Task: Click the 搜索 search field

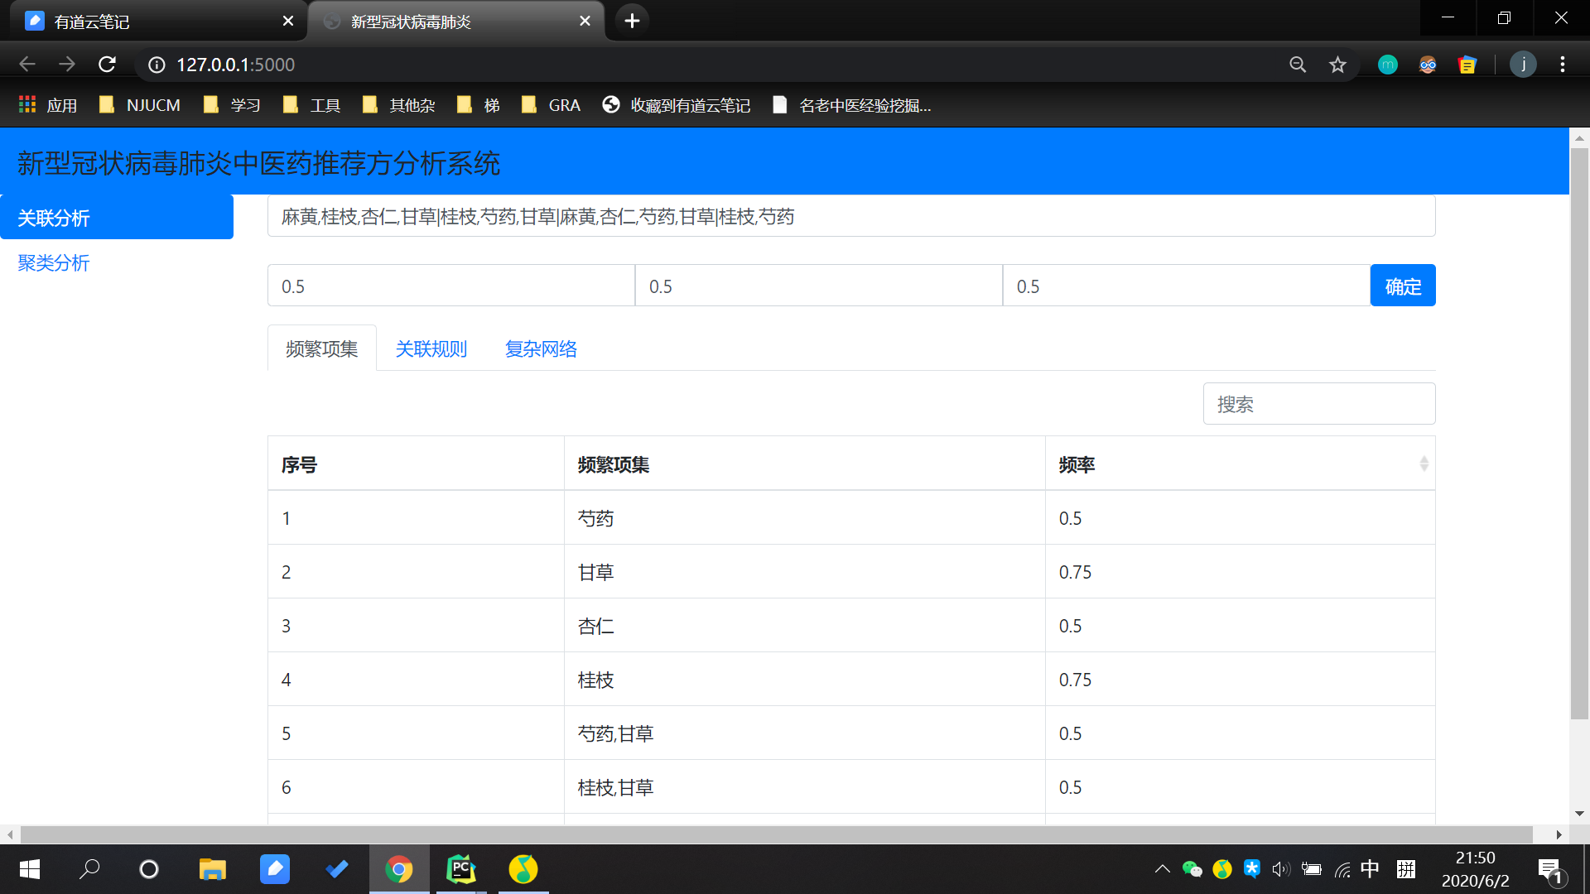Action: click(x=1318, y=404)
